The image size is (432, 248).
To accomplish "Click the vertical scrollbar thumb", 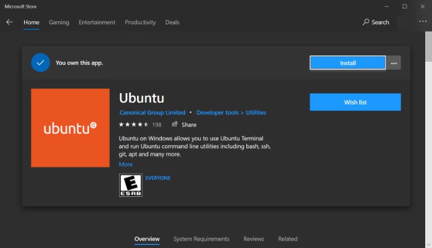I will coord(428,46).
